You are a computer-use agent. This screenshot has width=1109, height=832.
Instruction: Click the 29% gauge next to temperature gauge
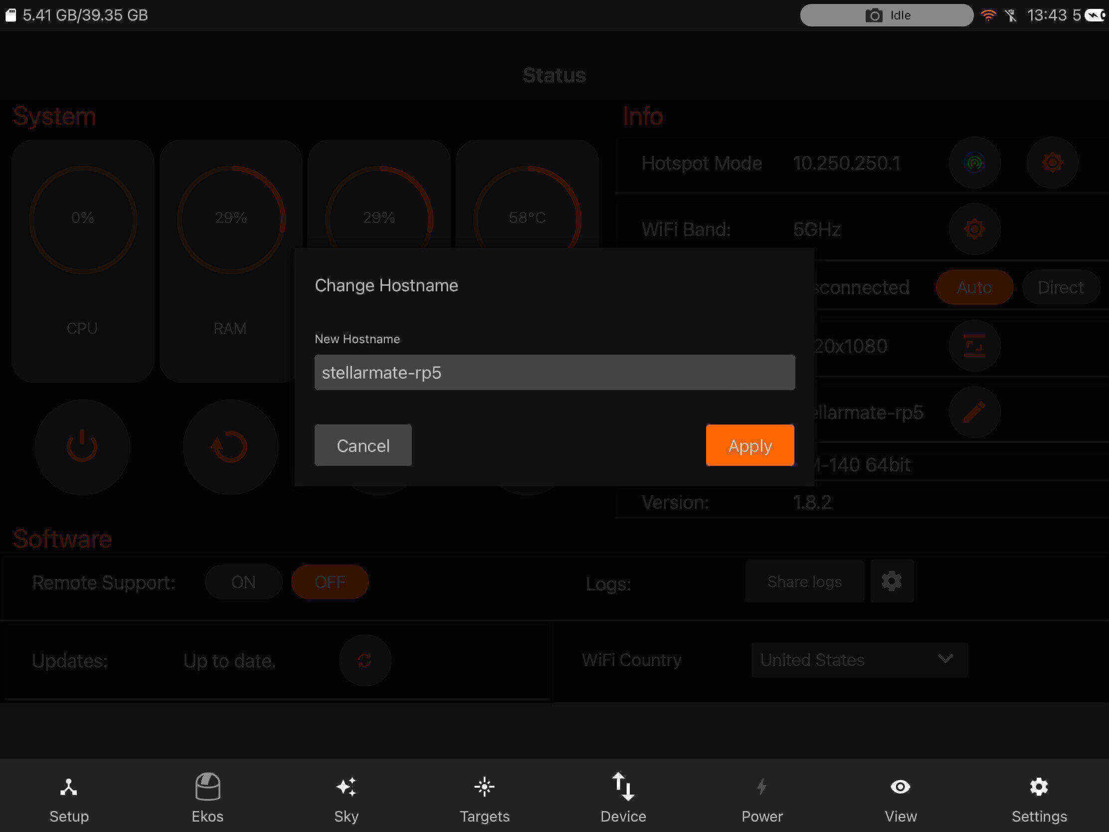pyautogui.click(x=379, y=208)
